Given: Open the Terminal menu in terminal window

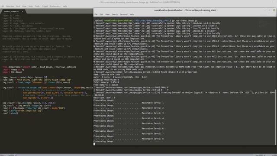Looking at the screenshot, I should (x=124, y=14).
